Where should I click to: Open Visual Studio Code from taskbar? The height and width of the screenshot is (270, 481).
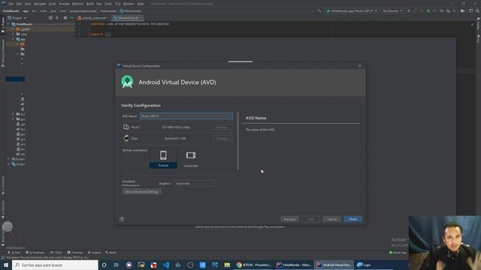click(x=165, y=265)
